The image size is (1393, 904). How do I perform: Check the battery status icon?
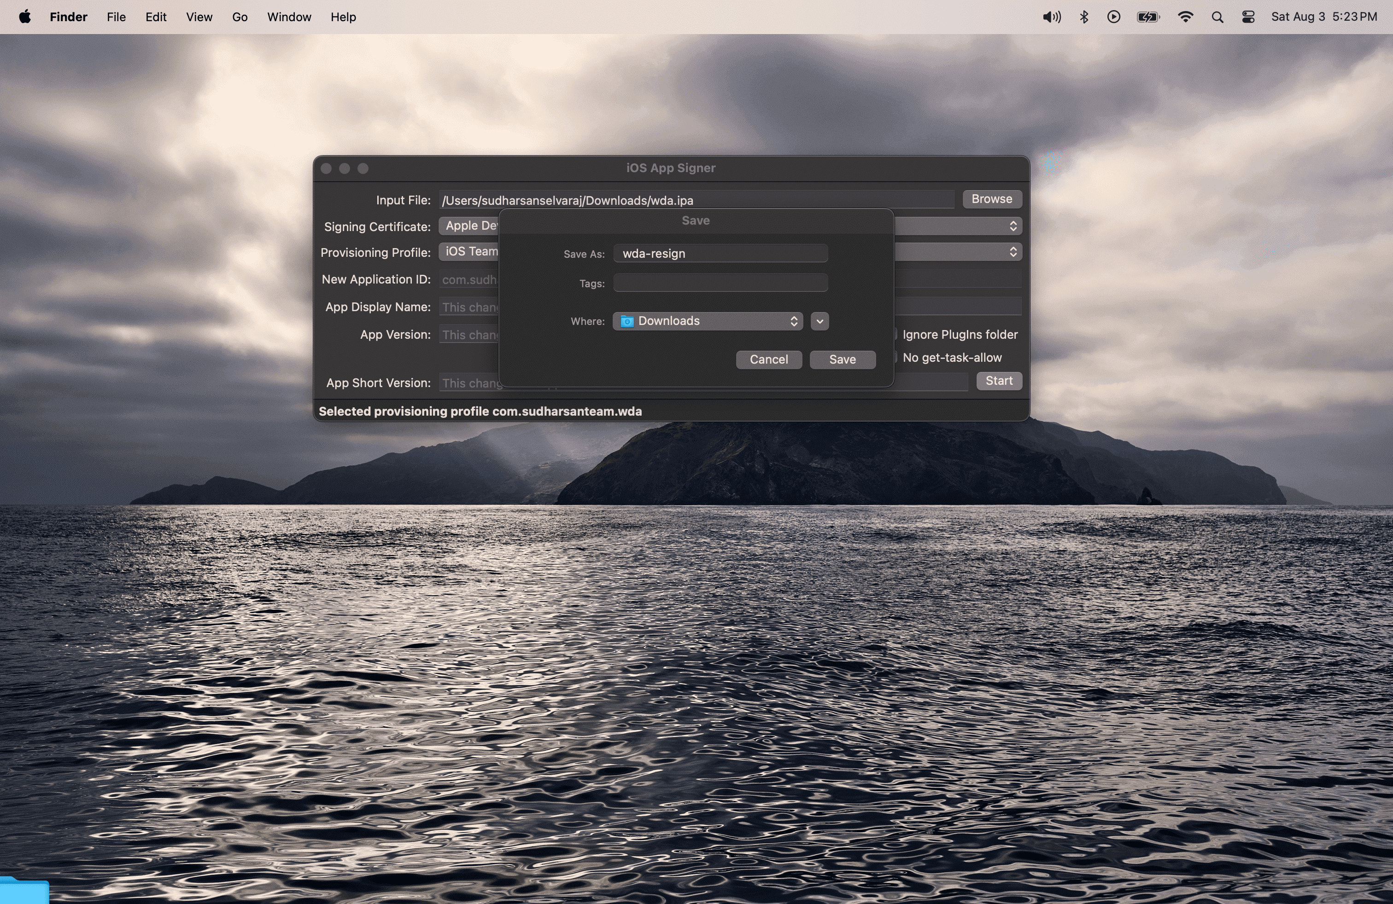point(1148,17)
